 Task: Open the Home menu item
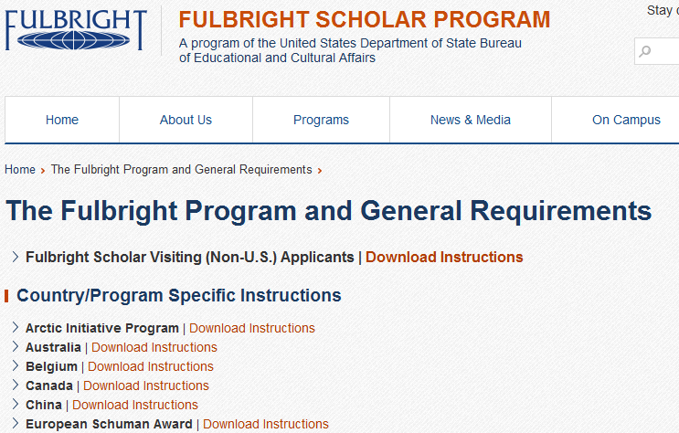(62, 120)
